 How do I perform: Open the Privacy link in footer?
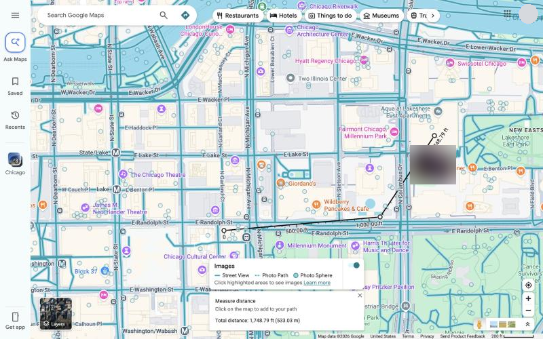(x=427, y=336)
